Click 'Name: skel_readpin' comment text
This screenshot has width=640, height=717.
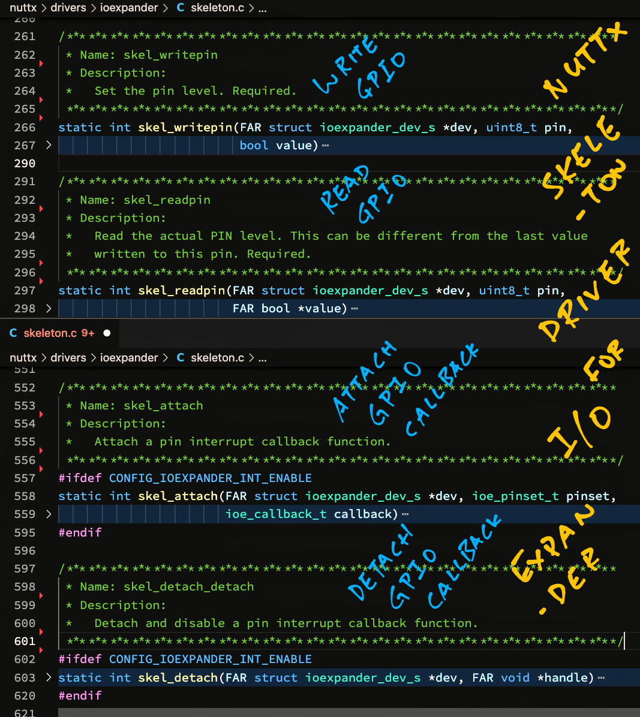[x=145, y=200]
